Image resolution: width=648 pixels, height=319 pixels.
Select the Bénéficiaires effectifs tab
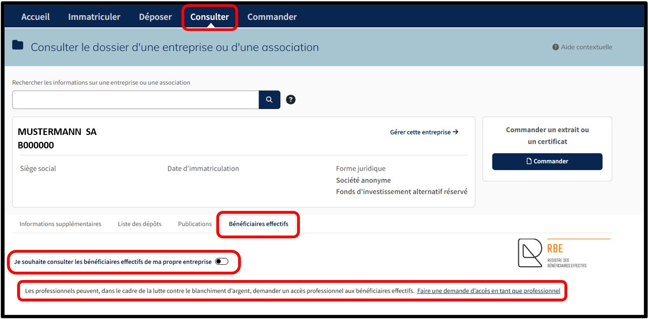tap(259, 224)
